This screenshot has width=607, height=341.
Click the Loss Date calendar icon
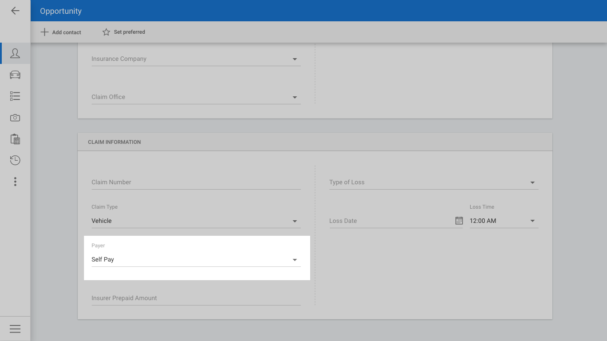(459, 221)
